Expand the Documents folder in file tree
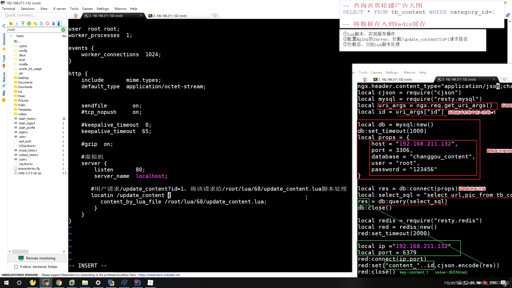Viewport: 512px width, 288px height. (25, 82)
